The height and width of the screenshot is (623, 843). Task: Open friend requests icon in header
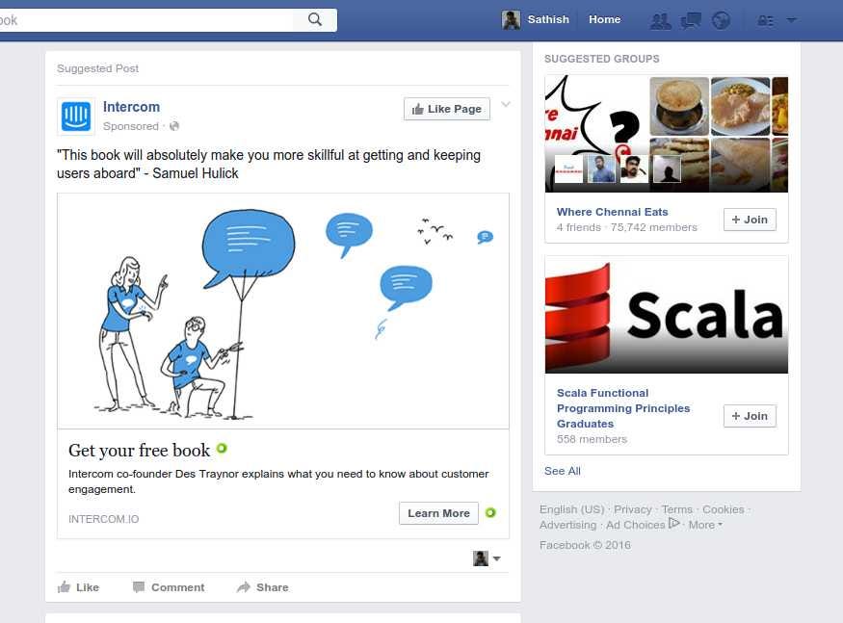click(x=660, y=21)
